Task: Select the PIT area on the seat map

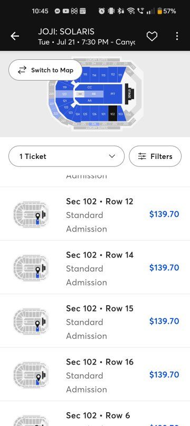Action: click(113, 94)
